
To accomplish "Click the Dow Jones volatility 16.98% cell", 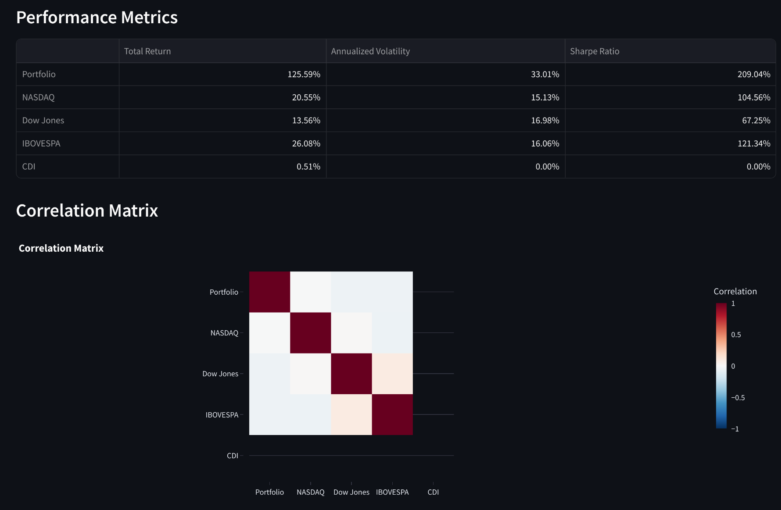I will 445,120.
